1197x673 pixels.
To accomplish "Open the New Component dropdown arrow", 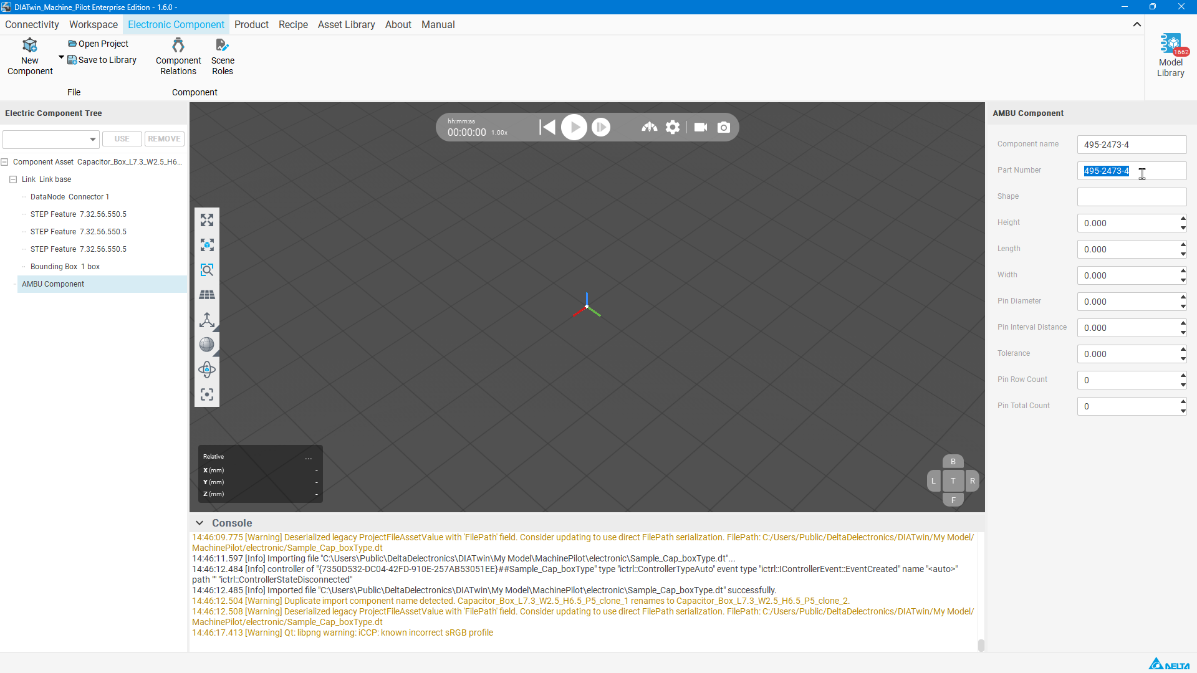I will pyautogui.click(x=61, y=57).
